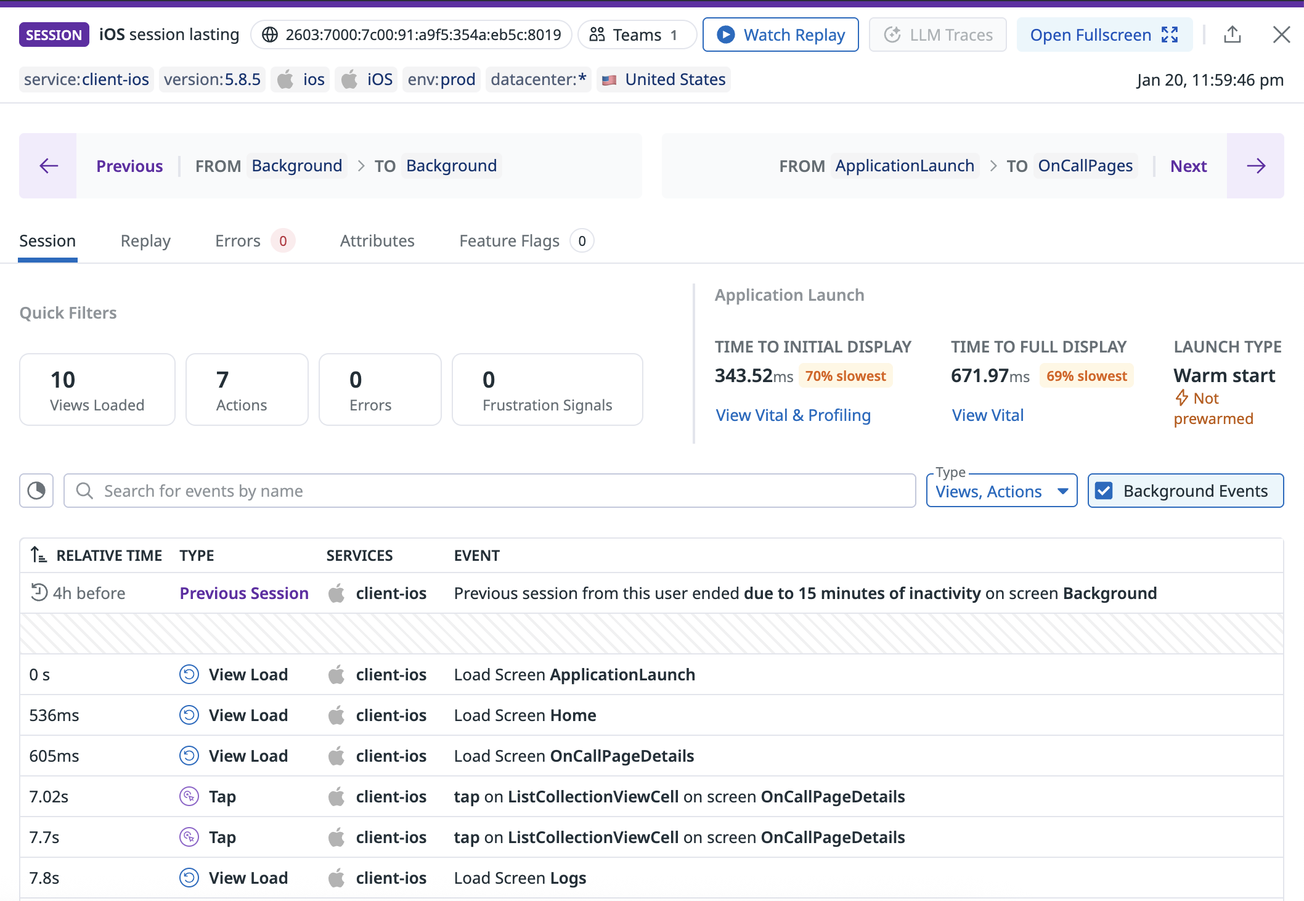Click the globe icon by the IP address

coord(270,35)
